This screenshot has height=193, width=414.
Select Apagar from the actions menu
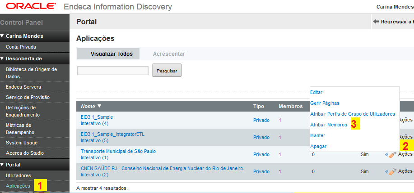tap(318, 146)
